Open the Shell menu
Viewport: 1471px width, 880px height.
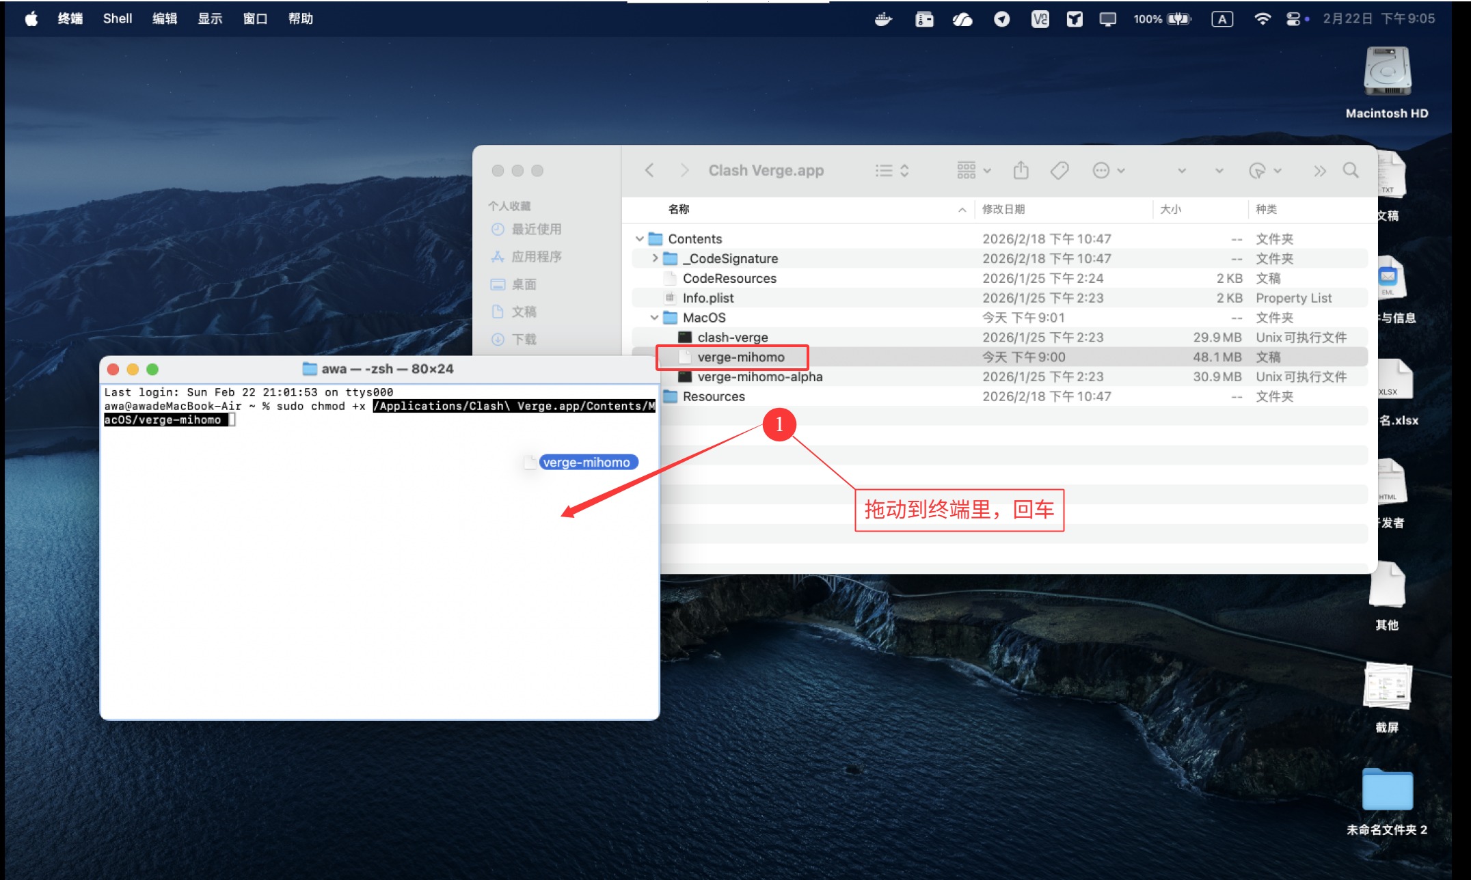[x=117, y=18]
